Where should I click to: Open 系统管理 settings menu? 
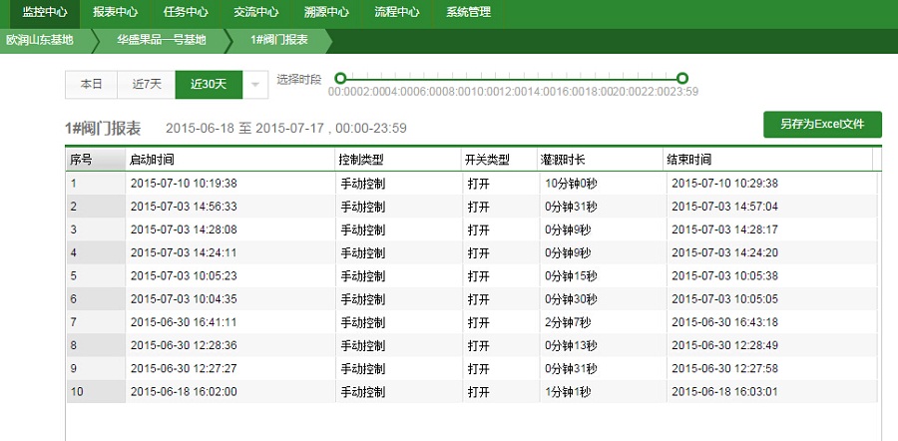[470, 12]
